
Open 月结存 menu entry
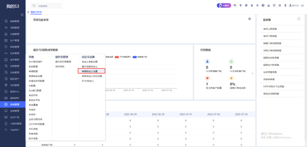tap(32, 110)
